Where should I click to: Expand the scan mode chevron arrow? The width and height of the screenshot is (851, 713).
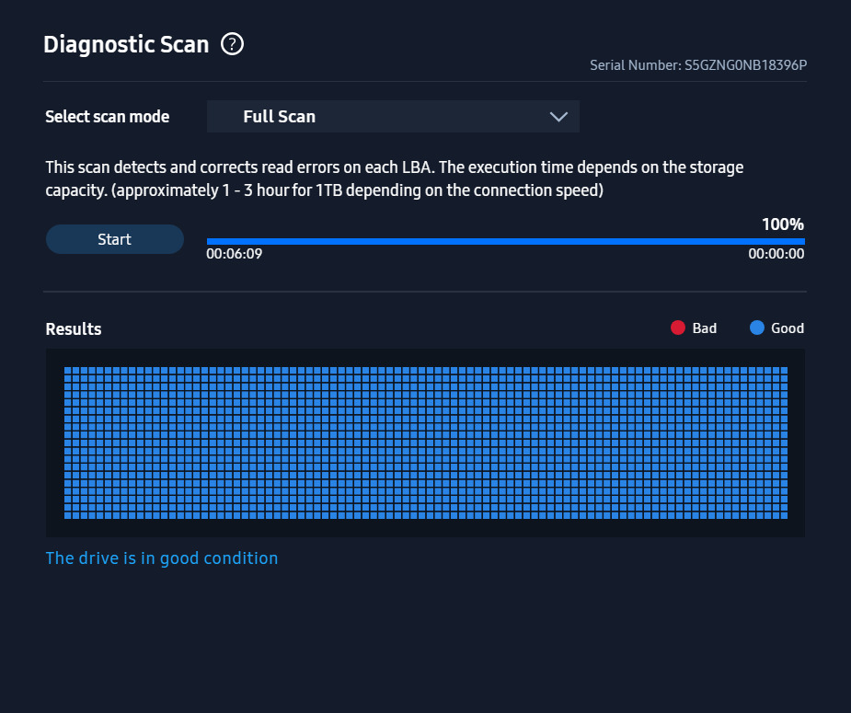[x=558, y=117]
